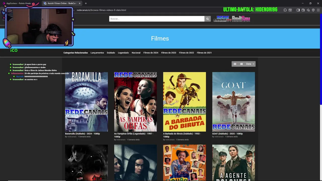Click Categorias Relacionadas label
The width and height of the screenshot is (322, 181).
pos(75,53)
